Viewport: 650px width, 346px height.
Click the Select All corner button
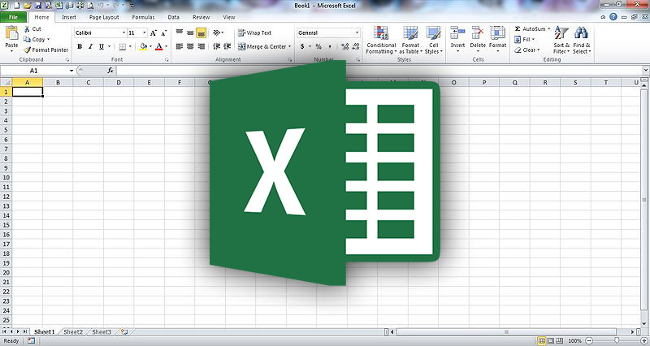pos(6,83)
